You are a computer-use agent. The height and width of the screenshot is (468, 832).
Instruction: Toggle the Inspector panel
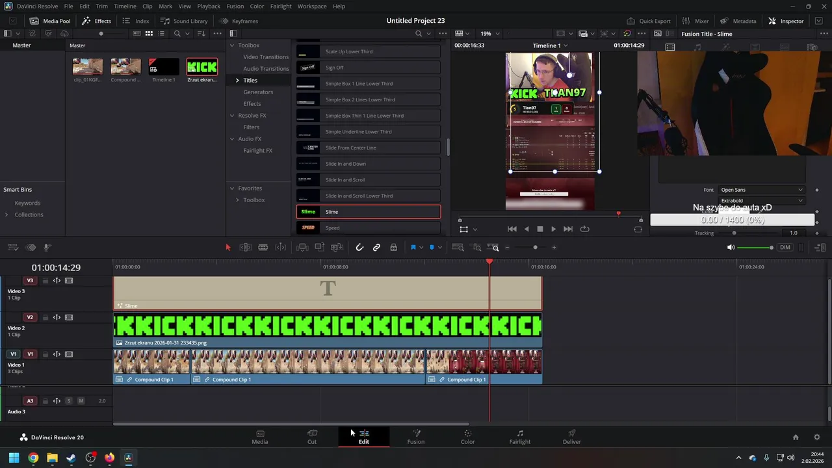pos(786,21)
